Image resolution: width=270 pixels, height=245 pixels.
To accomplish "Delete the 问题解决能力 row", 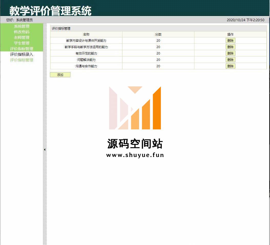I will point(230,60).
